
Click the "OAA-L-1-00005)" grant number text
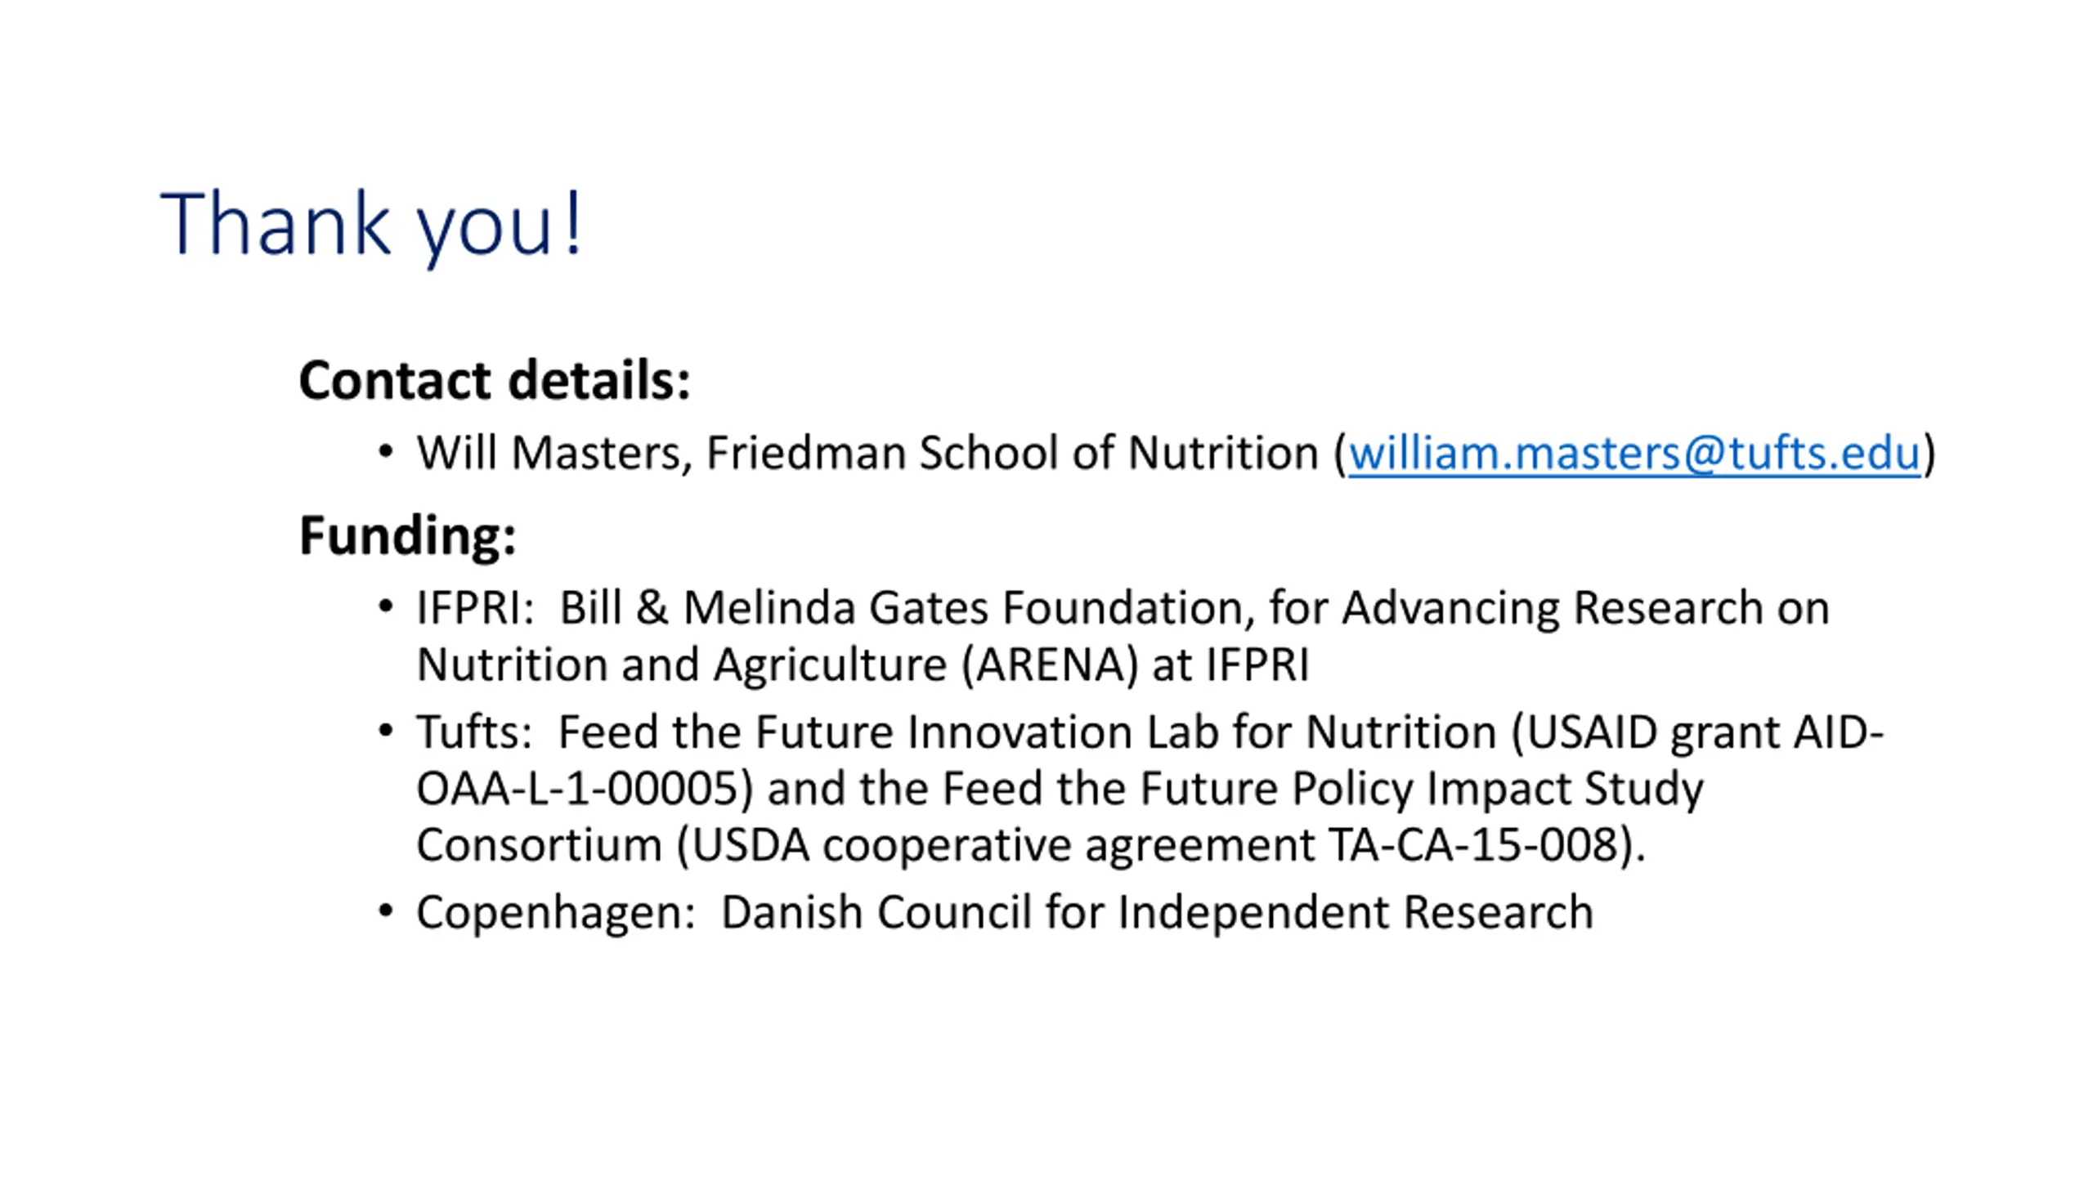click(584, 789)
